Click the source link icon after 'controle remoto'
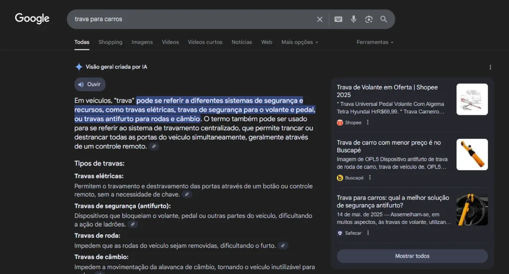This screenshot has height=274, width=509. coord(154,147)
